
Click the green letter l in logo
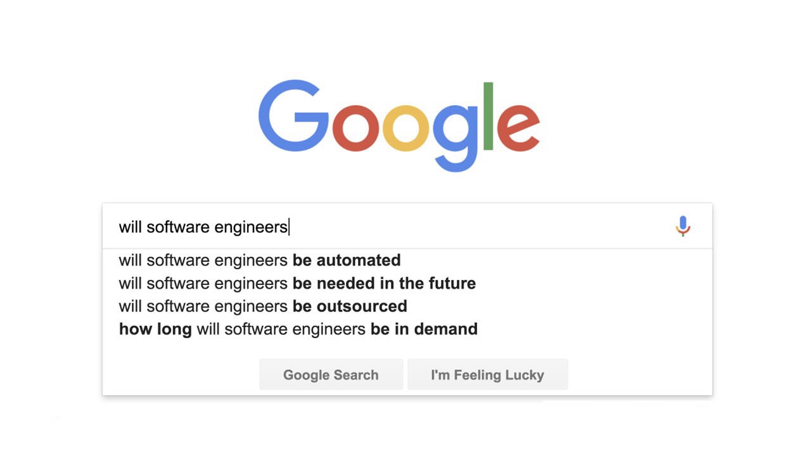[x=488, y=116]
